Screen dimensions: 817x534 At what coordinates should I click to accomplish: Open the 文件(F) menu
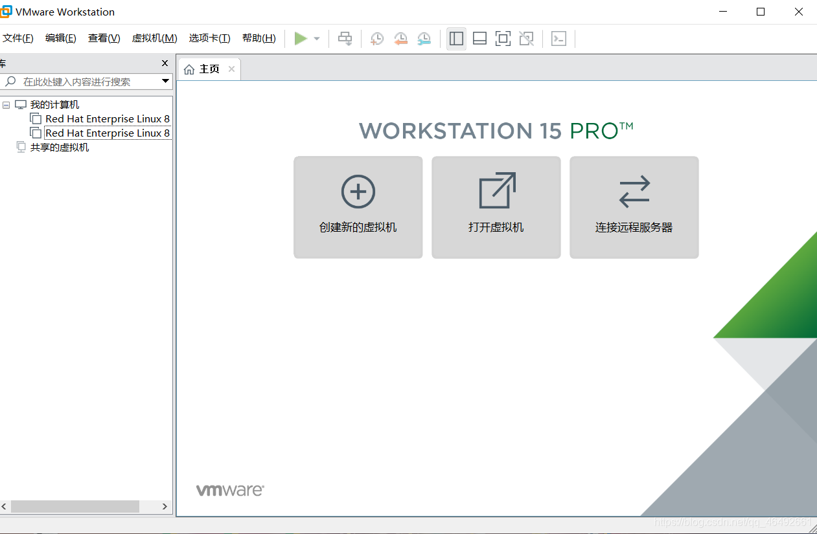18,38
